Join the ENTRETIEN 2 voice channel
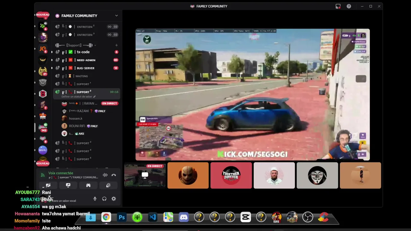411x231 pixels. tap(87, 27)
